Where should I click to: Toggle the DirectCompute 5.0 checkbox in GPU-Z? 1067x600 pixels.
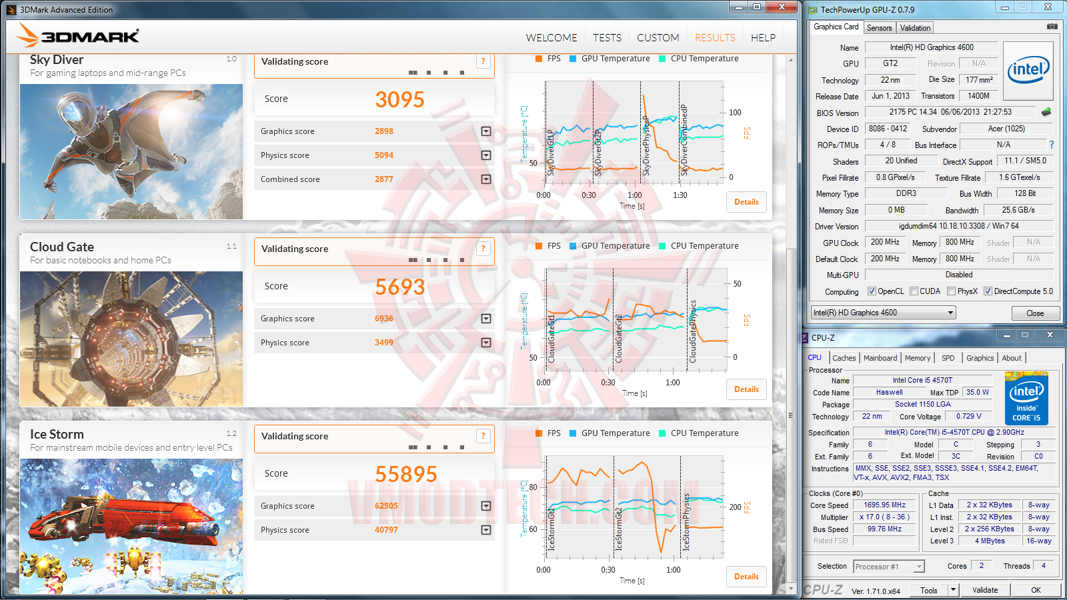point(988,291)
